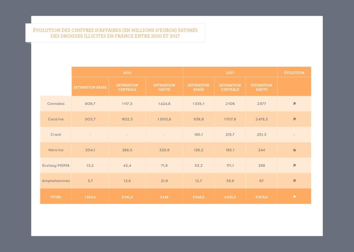The image size is (354, 252).
Task: Select the 2010 column group header
Action: point(127,73)
